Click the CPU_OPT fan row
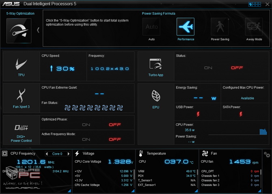 click(x=230, y=171)
